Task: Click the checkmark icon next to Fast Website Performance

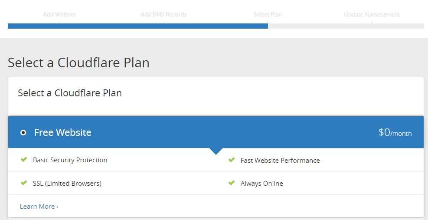Action: [232, 160]
